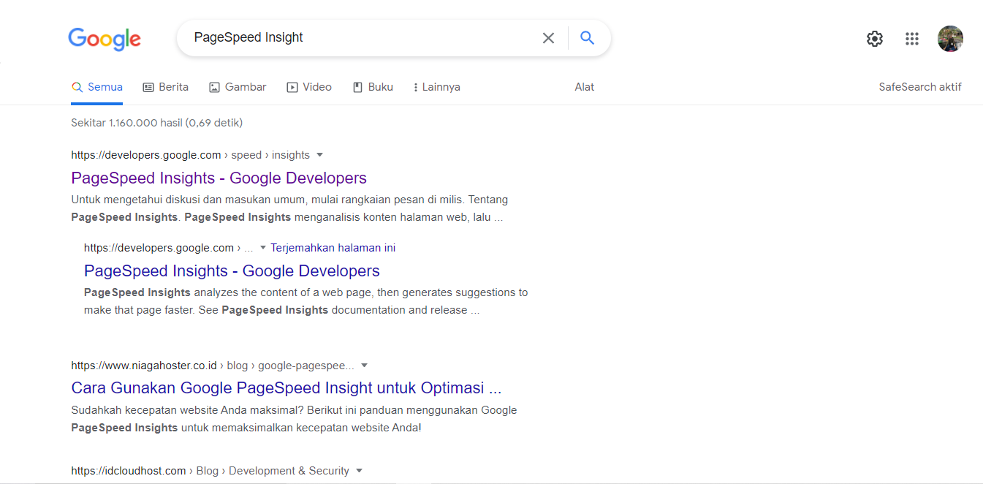Viewport: 983px width, 484px height.
Task: Click the blue magnifier search button
Action: coord(587,38)
